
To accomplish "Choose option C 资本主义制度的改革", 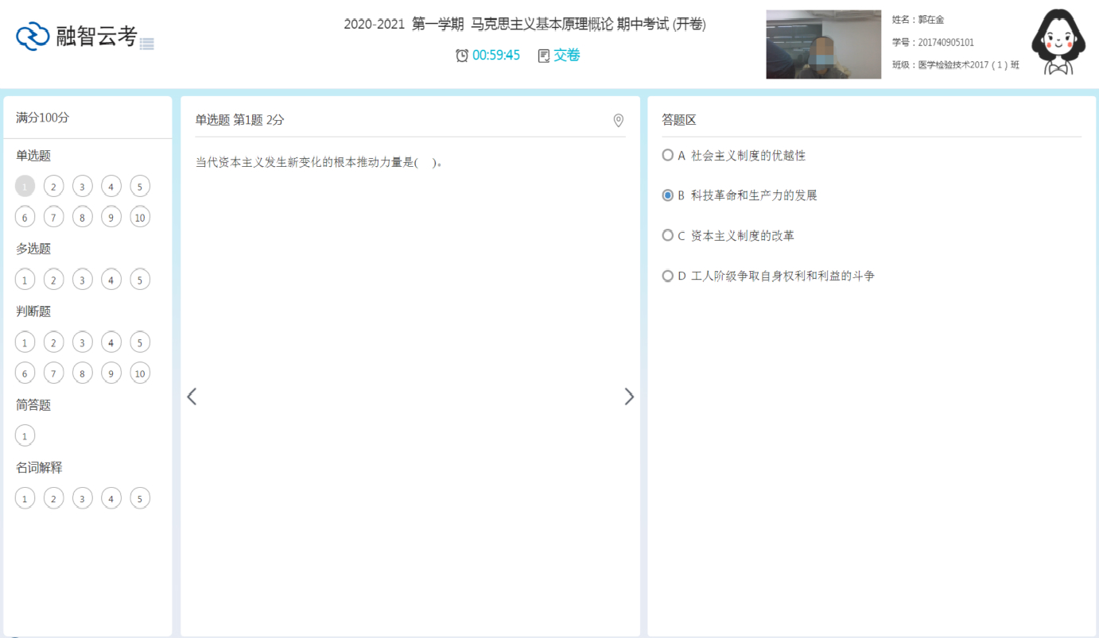I will [x=668, y=236].
